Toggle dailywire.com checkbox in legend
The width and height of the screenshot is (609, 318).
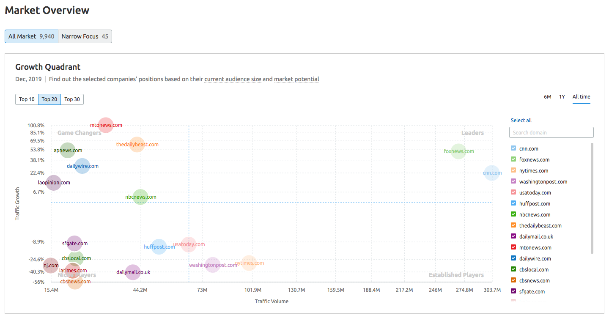[513, 258]
